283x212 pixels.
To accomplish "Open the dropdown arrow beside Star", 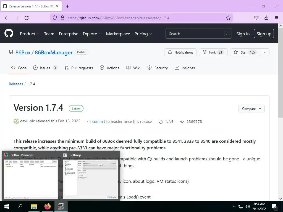I will 264,52.
